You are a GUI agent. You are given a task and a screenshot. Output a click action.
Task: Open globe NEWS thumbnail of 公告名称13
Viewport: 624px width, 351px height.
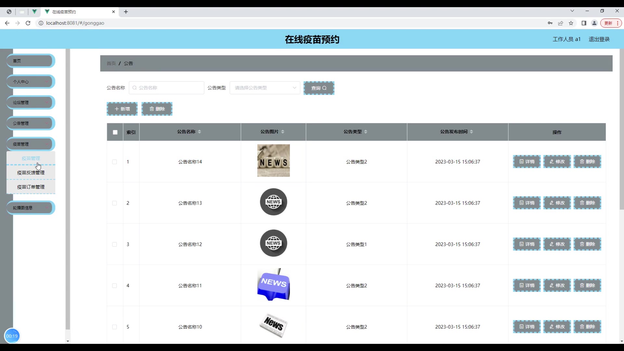274,202
